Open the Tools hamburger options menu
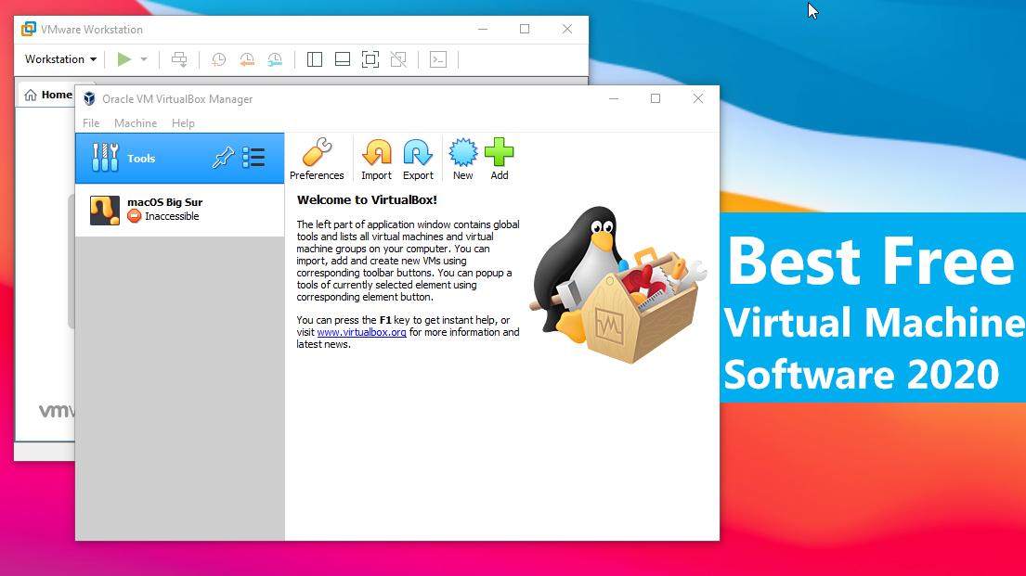1026x576 pixels. pyautogui.click(x=253, y=158)
